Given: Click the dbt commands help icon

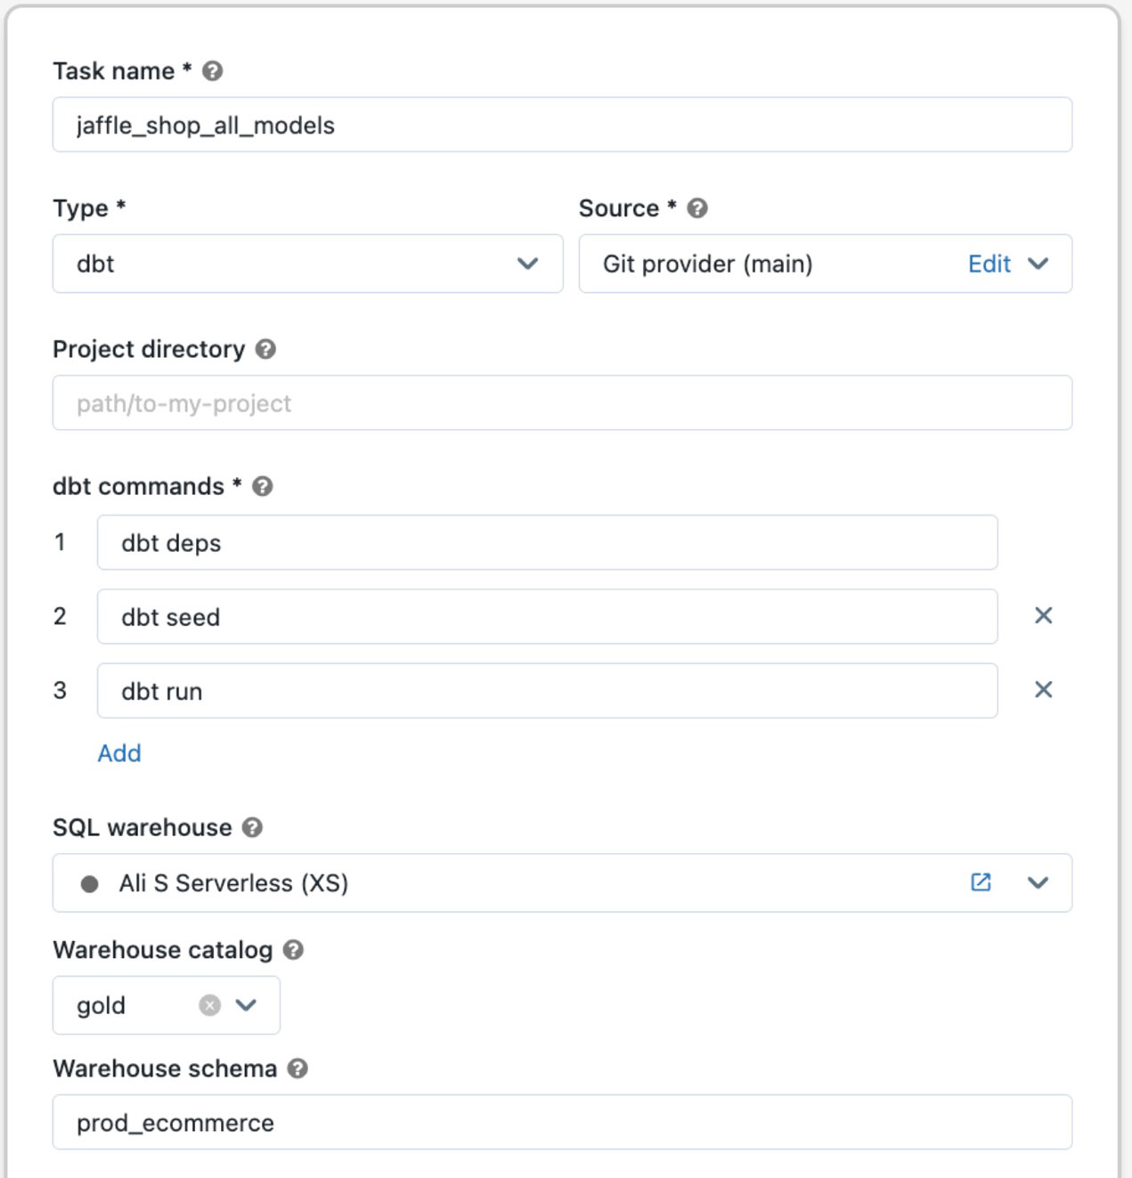Looking at the screenshot, I should pyautogui.click(x=263, y=486).
